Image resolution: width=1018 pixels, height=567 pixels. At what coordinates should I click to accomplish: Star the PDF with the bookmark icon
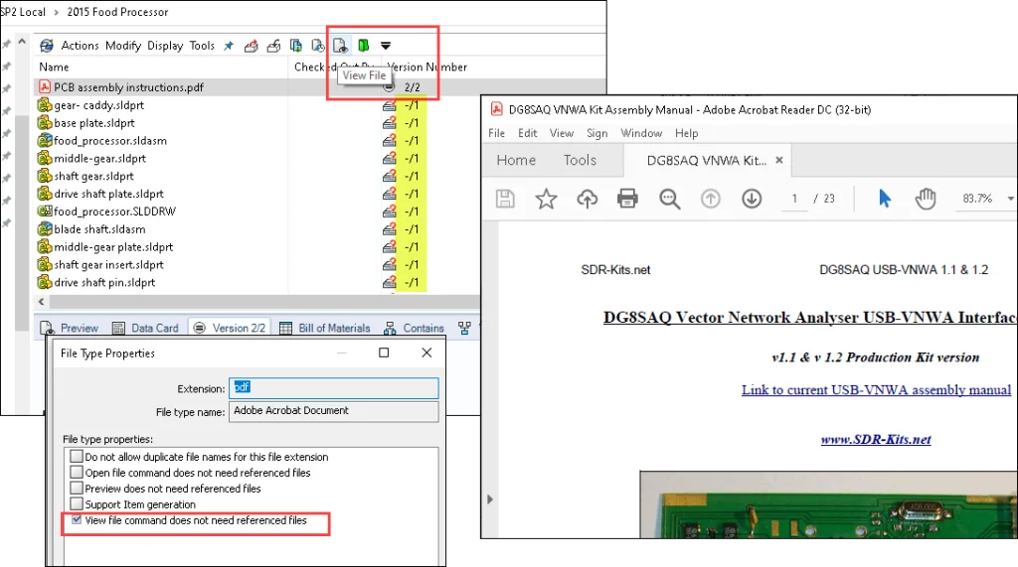(546, 199)
